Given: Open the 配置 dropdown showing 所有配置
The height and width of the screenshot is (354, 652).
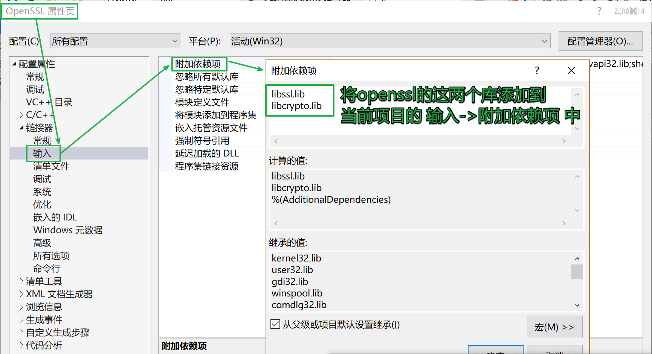Looking at the screenshot, I should [116, 41].
